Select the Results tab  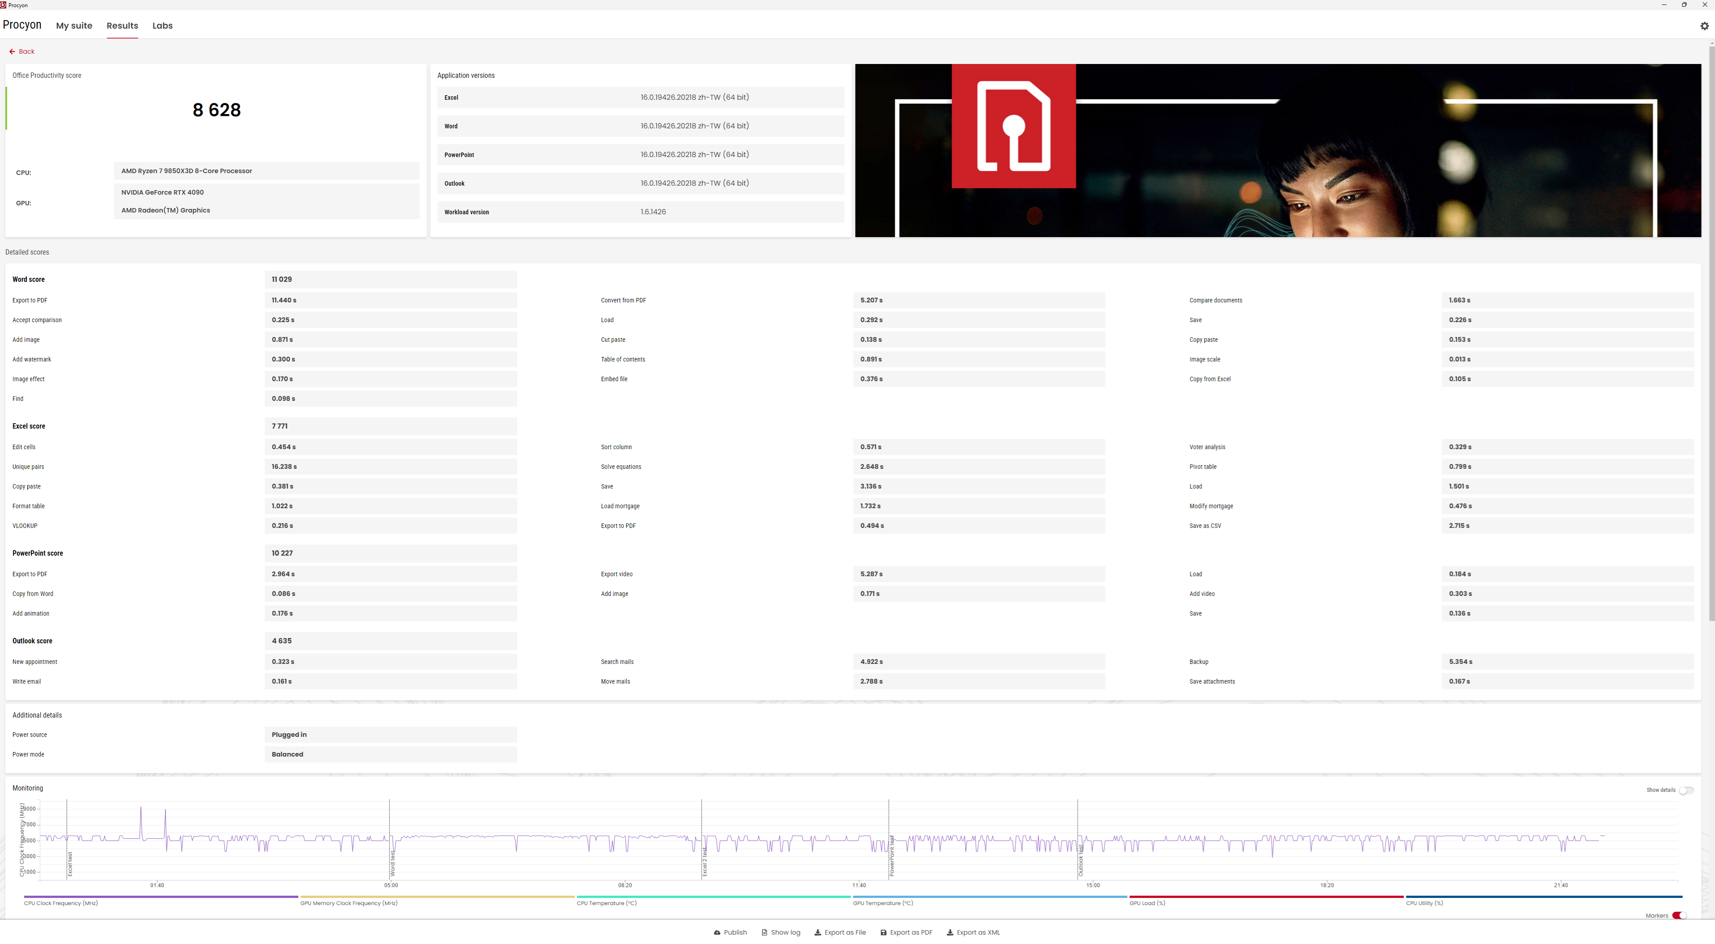123,26
